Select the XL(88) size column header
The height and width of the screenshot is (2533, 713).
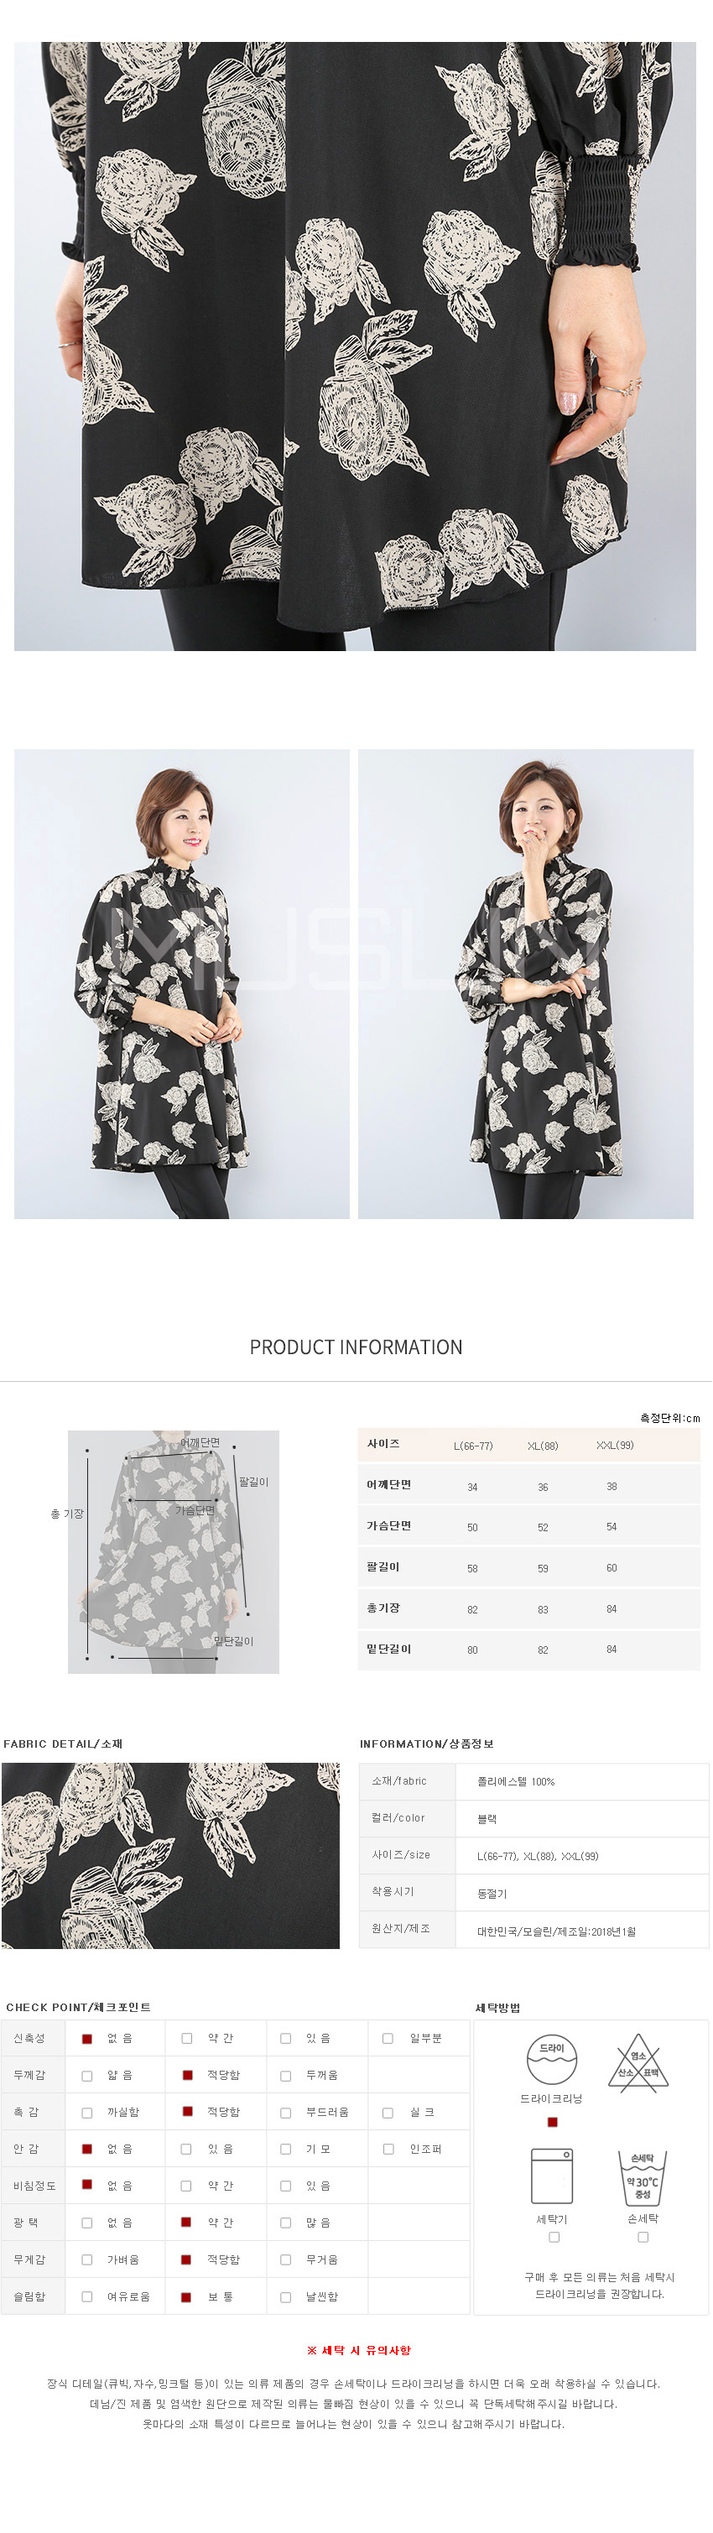coord(543,1446)
